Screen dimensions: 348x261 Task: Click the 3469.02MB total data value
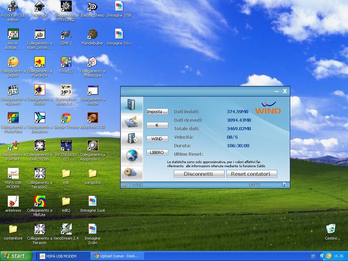click(239, 128)
